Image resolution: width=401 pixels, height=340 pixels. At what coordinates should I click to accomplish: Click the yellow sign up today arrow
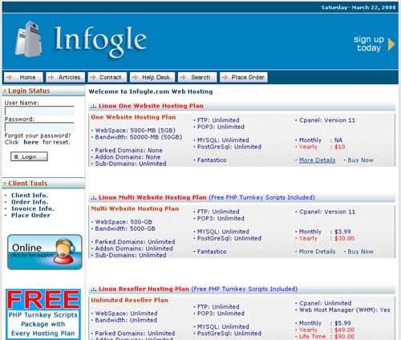pos(391,44)
